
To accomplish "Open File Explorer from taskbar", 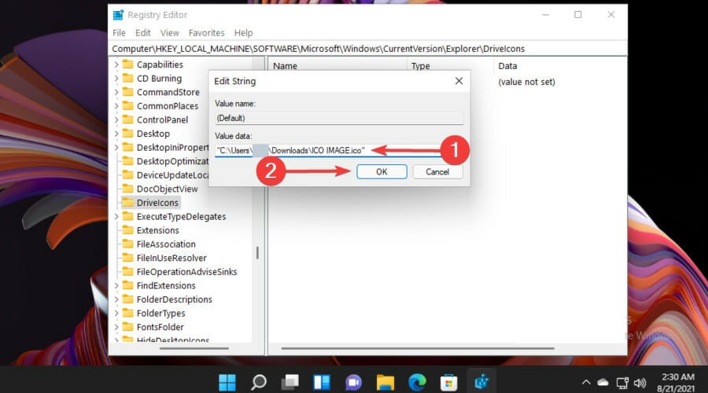I will 385,383.
